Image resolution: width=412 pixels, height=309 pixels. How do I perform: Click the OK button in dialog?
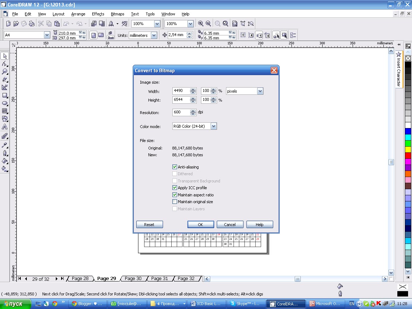tap(201, 224)
